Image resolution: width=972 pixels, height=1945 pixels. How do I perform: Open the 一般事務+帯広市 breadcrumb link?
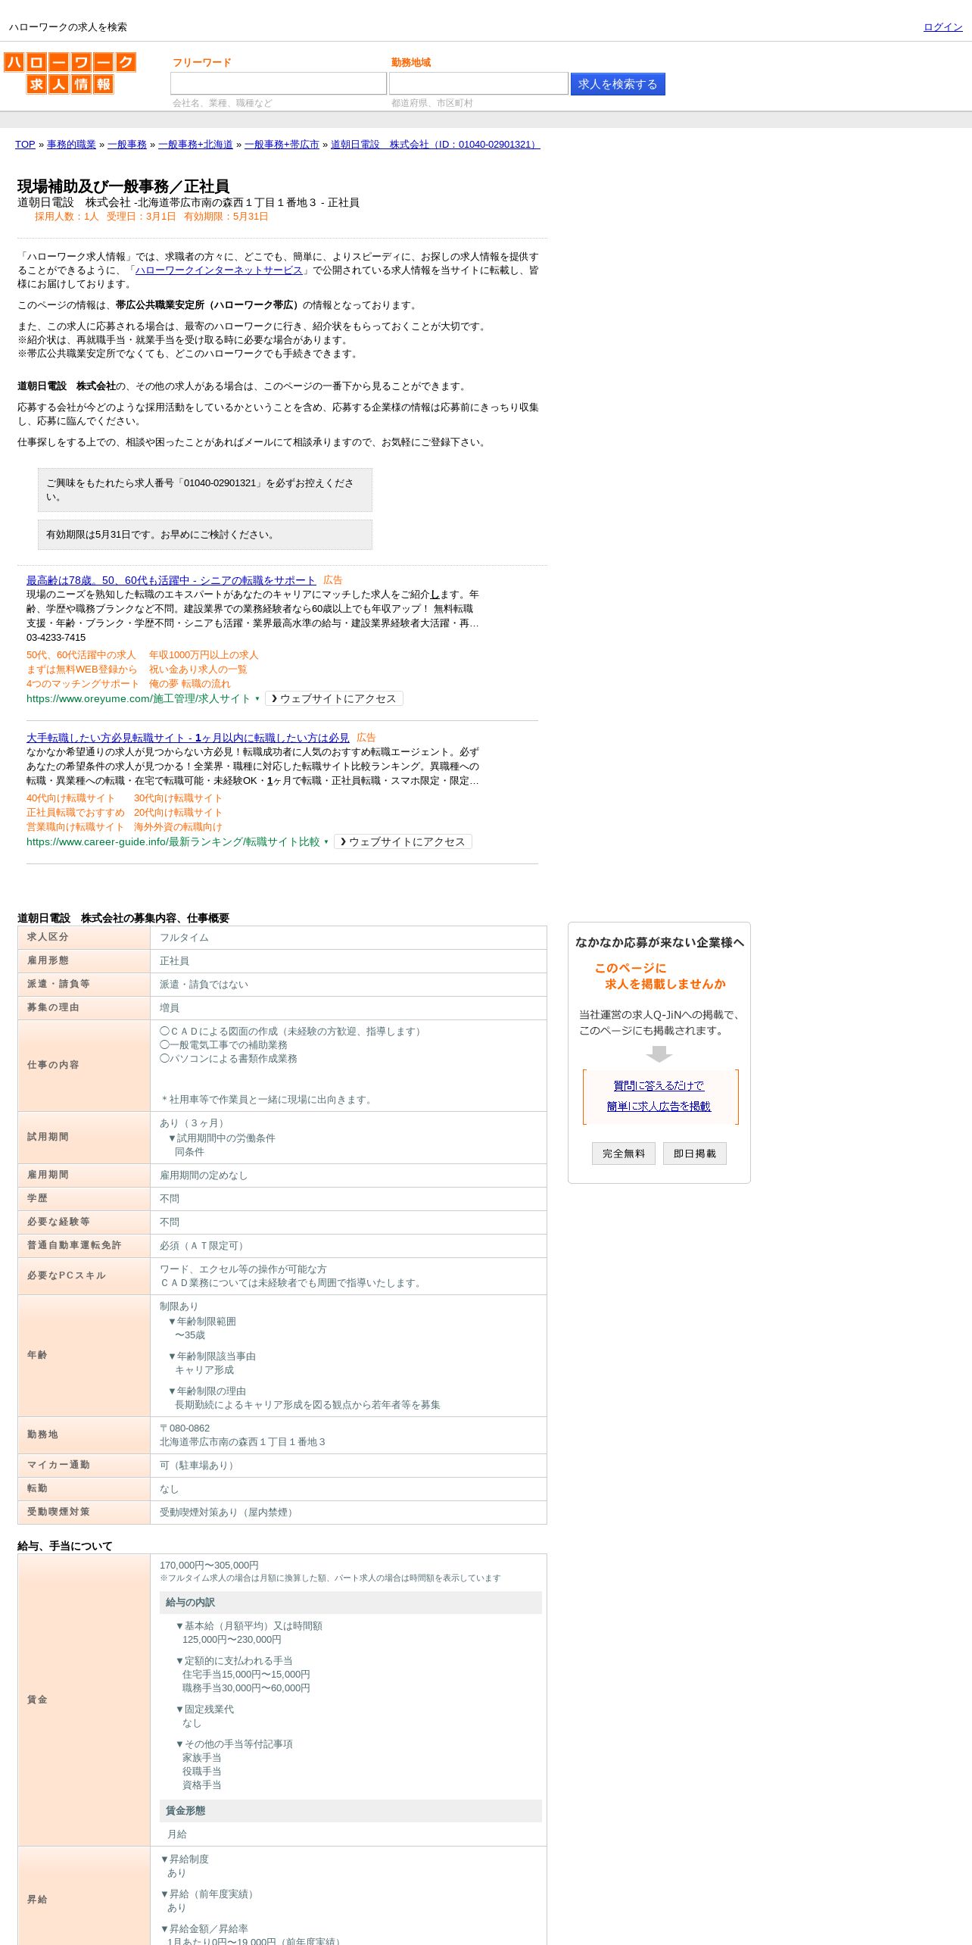point(282,145)
